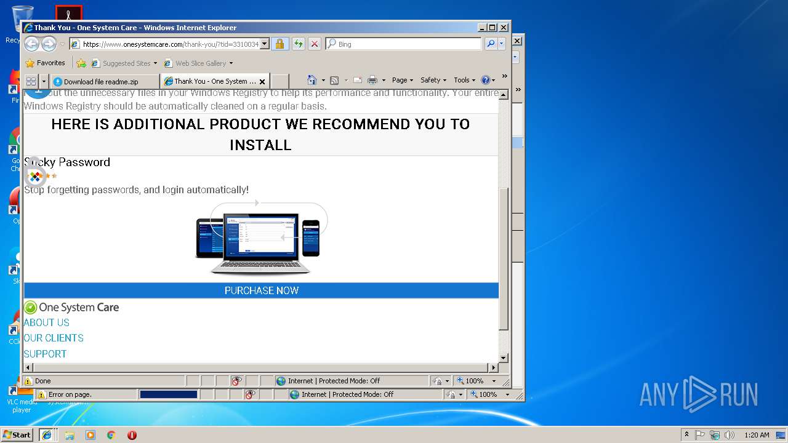The width and height of the screenshot is (788, 443).
Task: Expand the tab list dropdown arrow
Action: (44, 81)
